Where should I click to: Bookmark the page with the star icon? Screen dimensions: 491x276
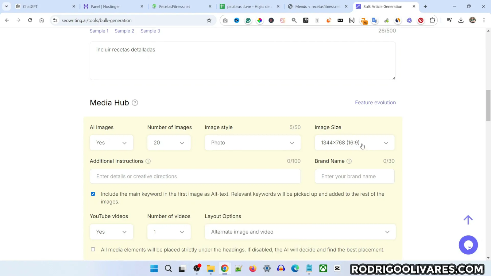[x=209, y=20]
